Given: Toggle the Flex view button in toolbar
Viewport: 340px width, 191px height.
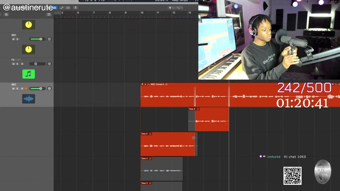Looking at the screenshot, I should (x=68, y=8).
